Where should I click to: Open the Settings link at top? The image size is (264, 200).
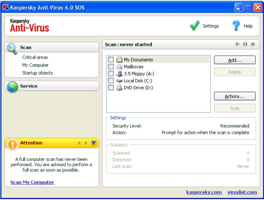click(x=210, y=26)
